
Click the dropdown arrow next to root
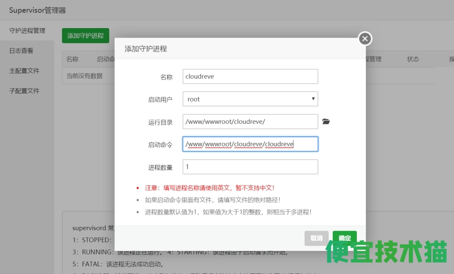tap(313, 99)
